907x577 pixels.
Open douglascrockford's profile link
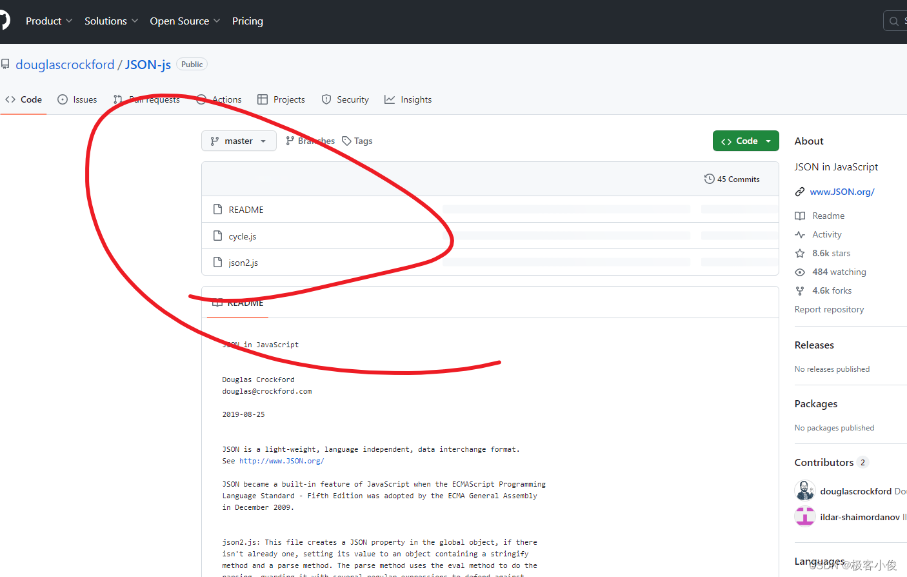(x=65, y=65)
